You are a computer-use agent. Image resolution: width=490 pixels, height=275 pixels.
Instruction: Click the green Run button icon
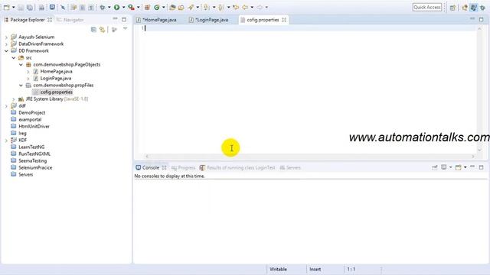coord(116,7)
